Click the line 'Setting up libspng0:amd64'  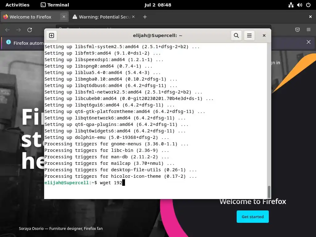tap(98, 66)
